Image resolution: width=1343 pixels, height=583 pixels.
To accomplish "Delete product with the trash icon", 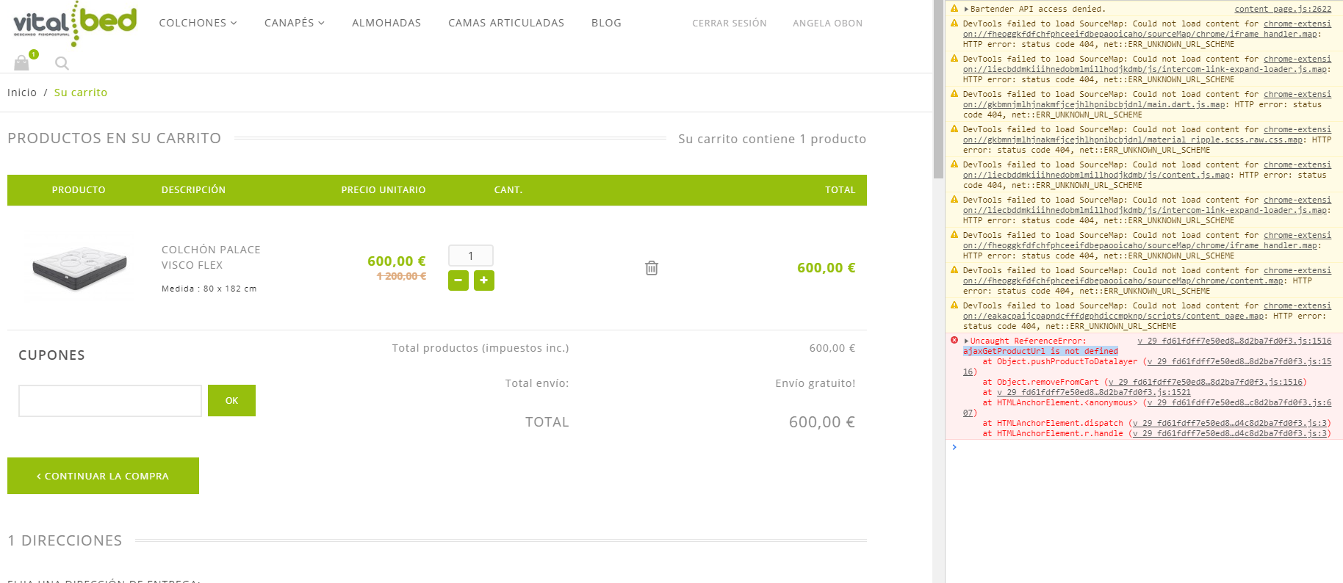I will [652, 268].
